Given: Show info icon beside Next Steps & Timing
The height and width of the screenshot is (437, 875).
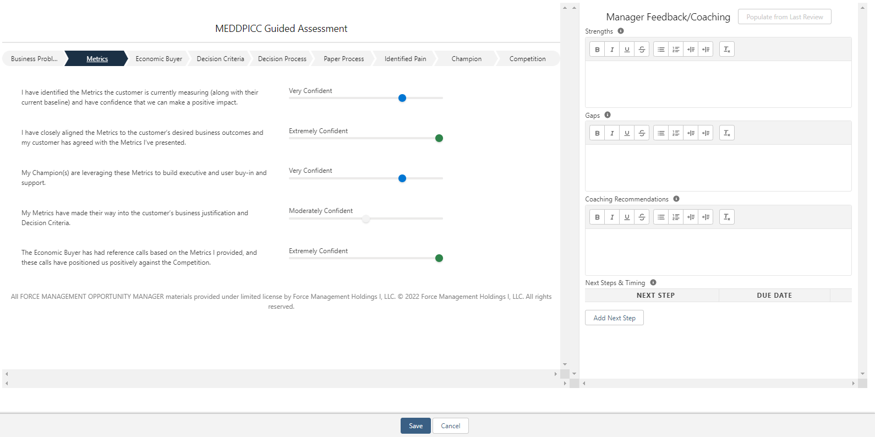Looking at the screenshot, I should pyautogui.click(x=653, y=282).
